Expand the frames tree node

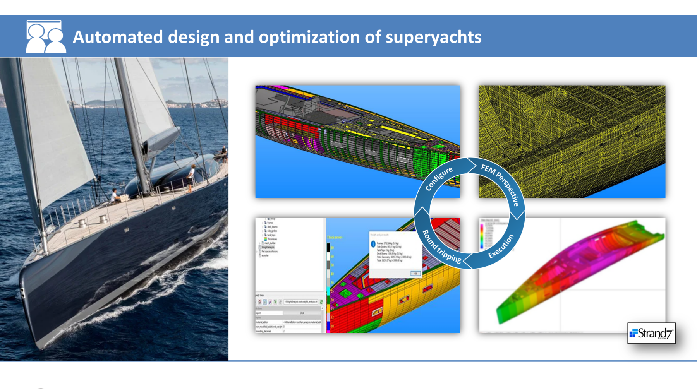tap(263, 223)
